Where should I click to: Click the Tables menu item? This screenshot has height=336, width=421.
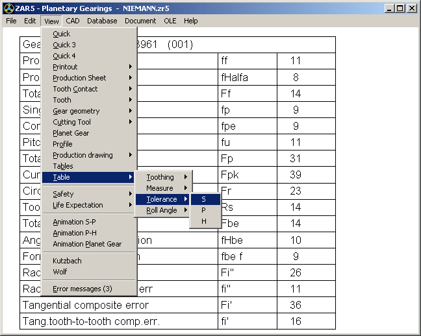[63, 166]
